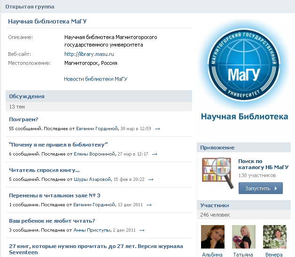Open Шуры Азаровой profile link
The width and height of the screenshot is (295, 257).
pyautogui.click(x=92, y=179)
